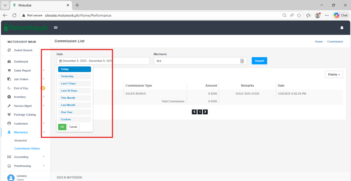Go to next page arrow in pagination

(205, 112)
